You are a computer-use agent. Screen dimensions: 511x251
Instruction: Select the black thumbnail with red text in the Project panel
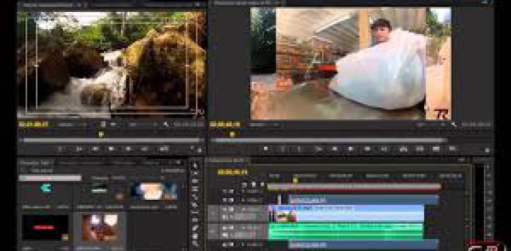point(45,227)
